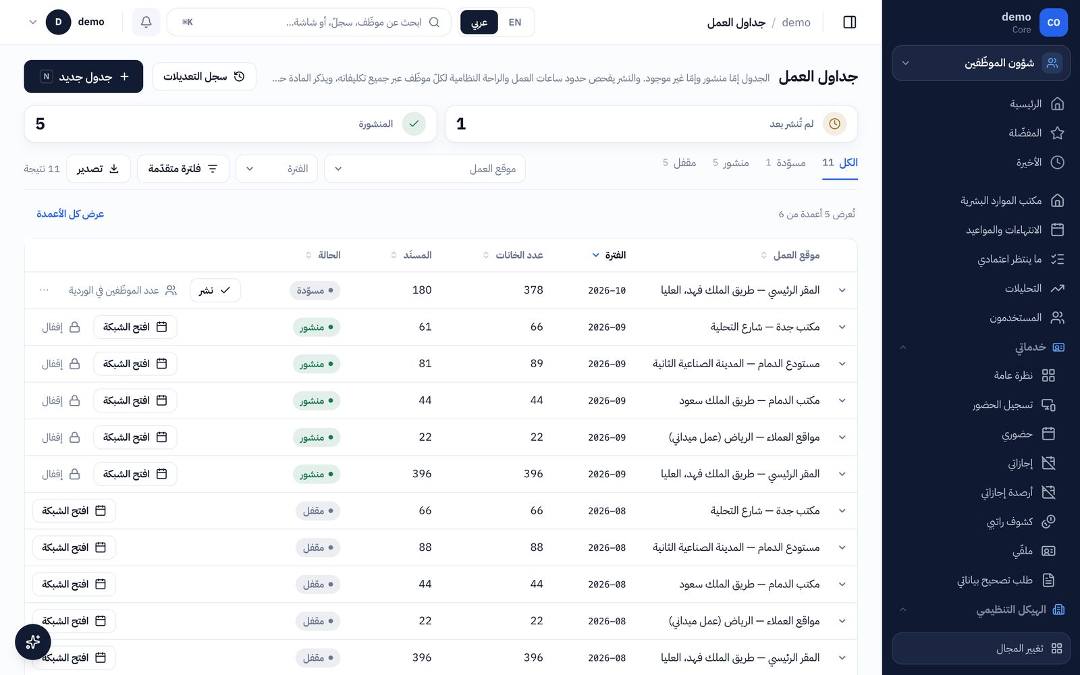Select the منشور 5 tab

pos(731,163)
